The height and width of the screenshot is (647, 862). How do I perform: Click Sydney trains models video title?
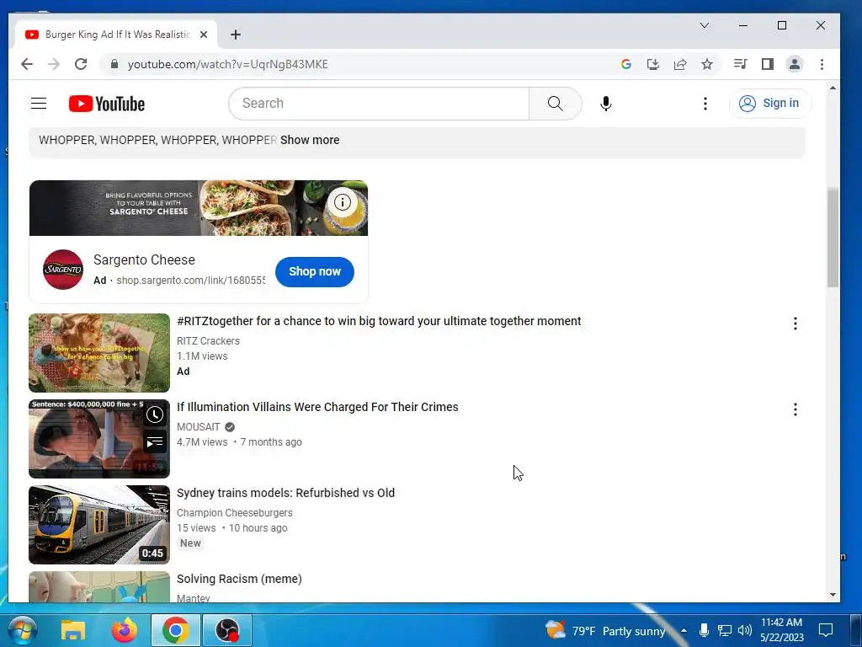tap(286, 493)
